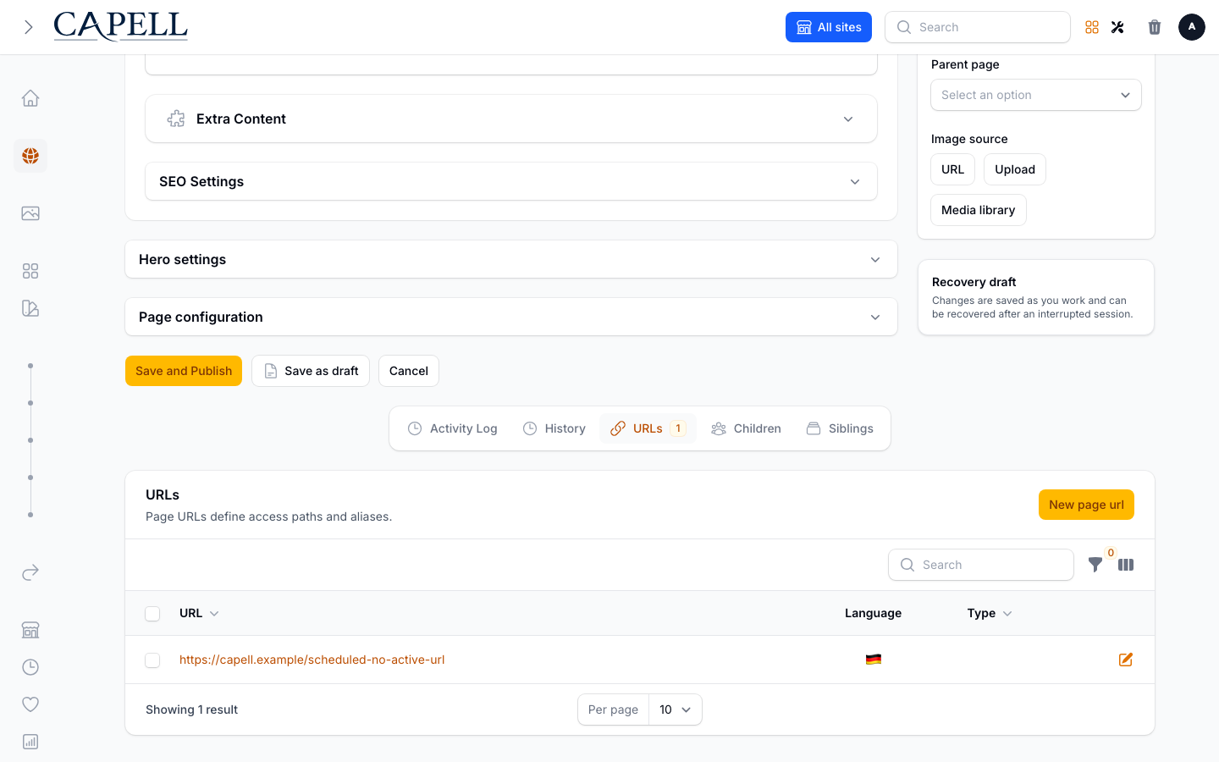Image resolution: width=1219 pixels, height=762 pixels.
Task: Focus the top bar Search field
Action: pyautogui.click(x=978, y=27)
